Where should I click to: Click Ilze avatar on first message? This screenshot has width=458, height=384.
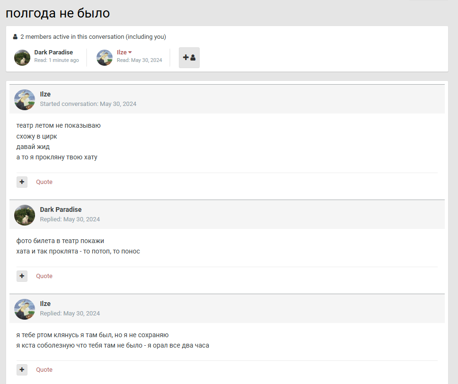(x=25, y=100)
